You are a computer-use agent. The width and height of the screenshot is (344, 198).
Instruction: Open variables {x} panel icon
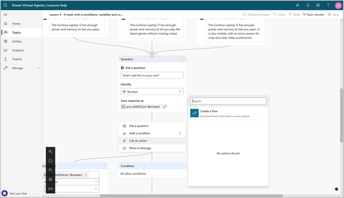coord(50,189)
